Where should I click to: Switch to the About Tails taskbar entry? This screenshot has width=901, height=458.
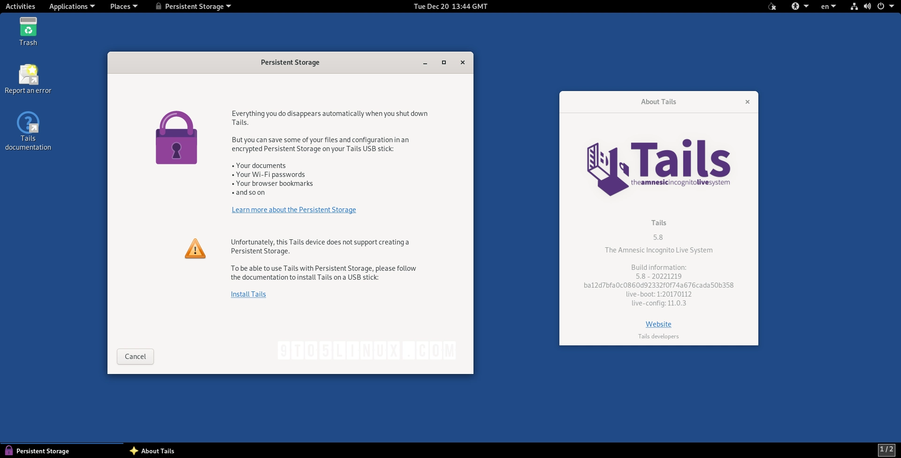coord(157,450)
